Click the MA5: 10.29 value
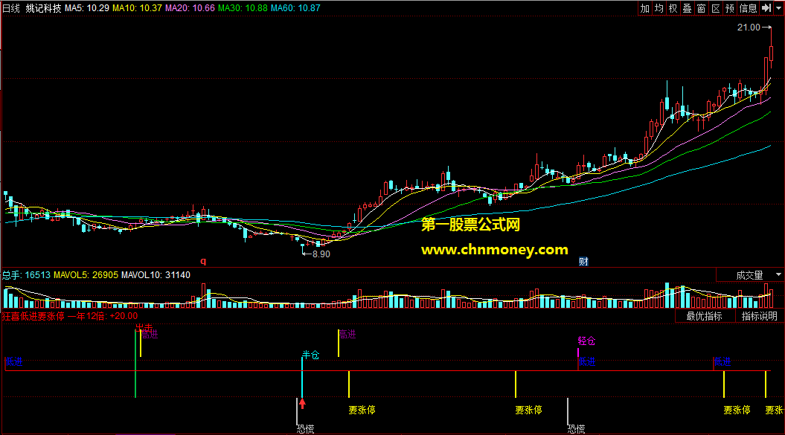Screen dimensions: 785x435 (87, 8)
